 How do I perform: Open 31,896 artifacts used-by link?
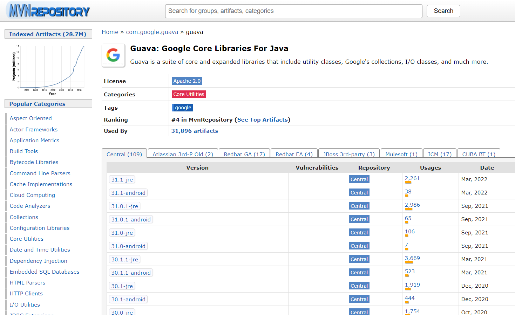tap(195, 131)
